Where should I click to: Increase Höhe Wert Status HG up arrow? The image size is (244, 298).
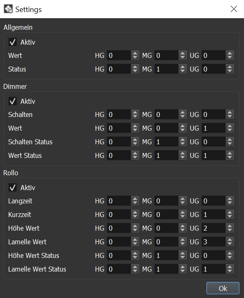point(135,253)
